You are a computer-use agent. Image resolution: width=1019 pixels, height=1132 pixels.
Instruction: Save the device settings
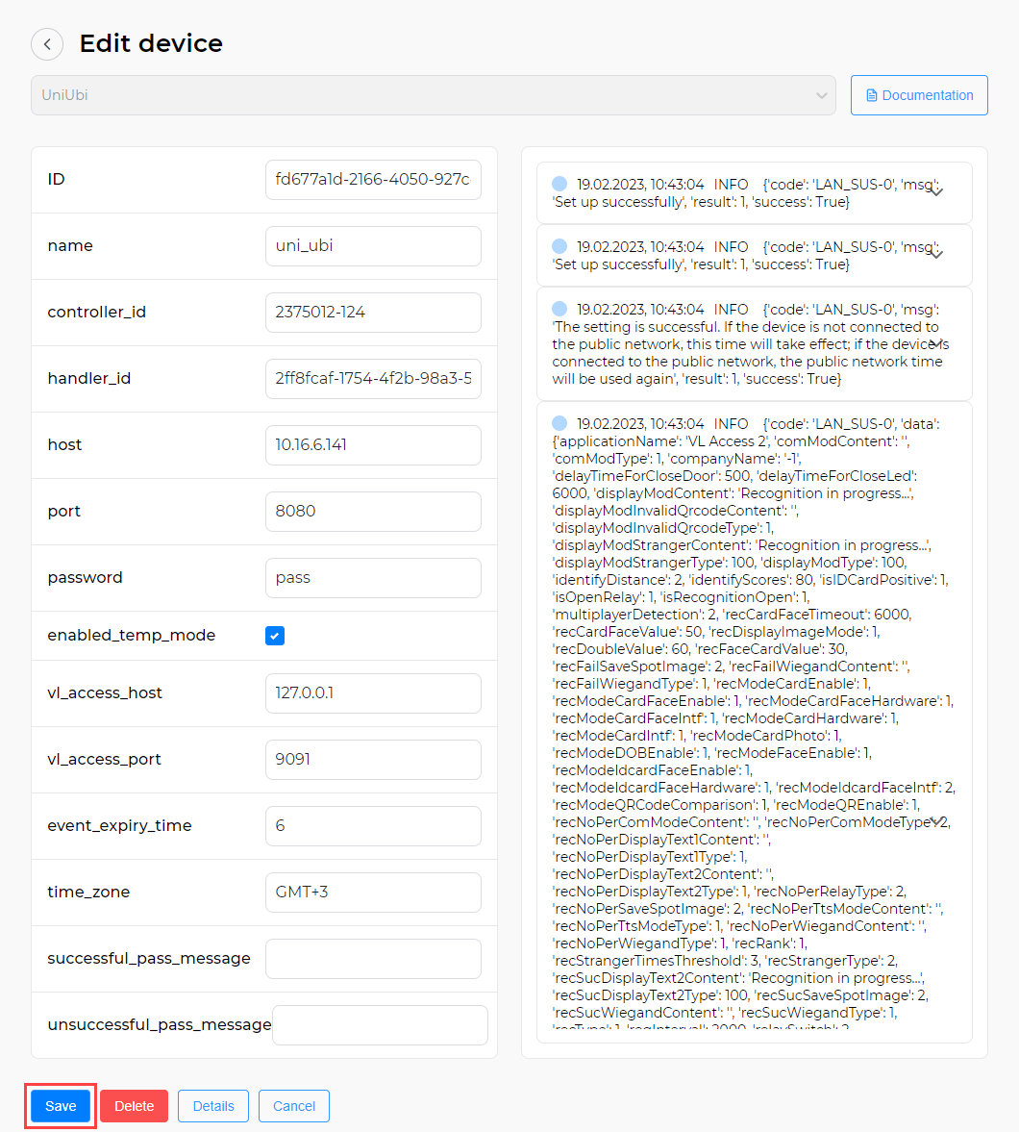tap(61, 1106)
